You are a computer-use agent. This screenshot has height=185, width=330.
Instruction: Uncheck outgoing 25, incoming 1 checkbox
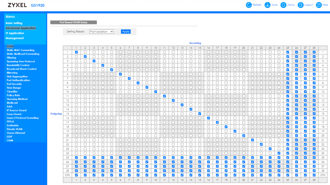pyautogui.click(x=76, y=158)
